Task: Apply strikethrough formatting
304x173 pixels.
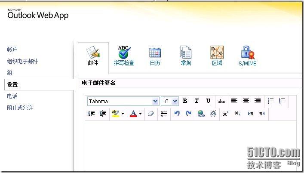Action: (x=221, y=101)
